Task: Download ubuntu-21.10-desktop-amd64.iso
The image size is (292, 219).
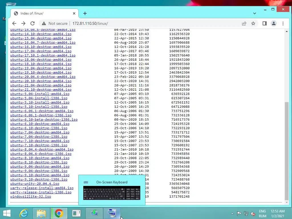Action: [x=41, y=90]
